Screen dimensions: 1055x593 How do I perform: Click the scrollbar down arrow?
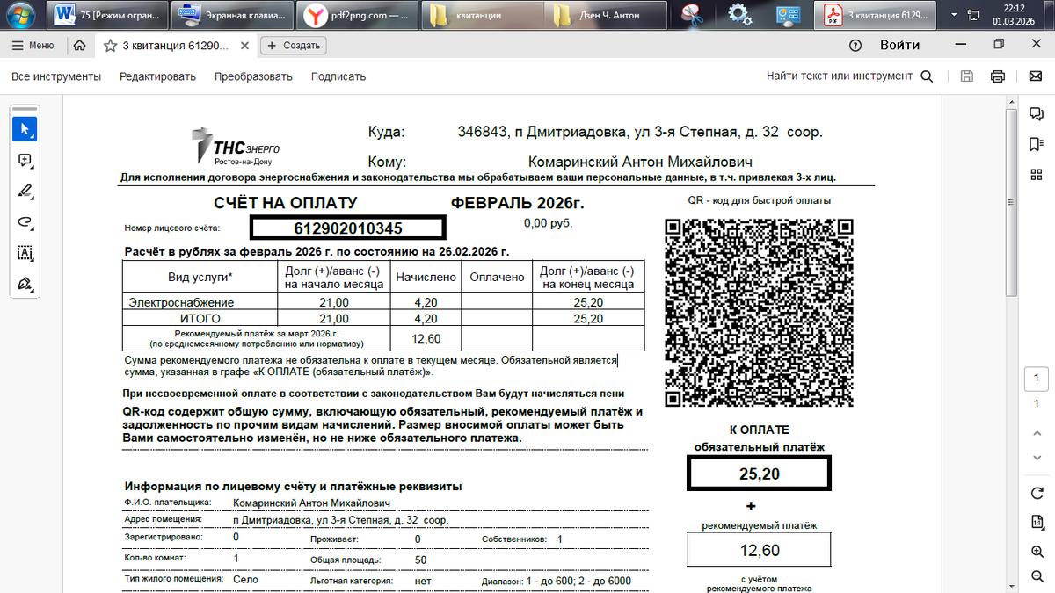click(1012, 584)
